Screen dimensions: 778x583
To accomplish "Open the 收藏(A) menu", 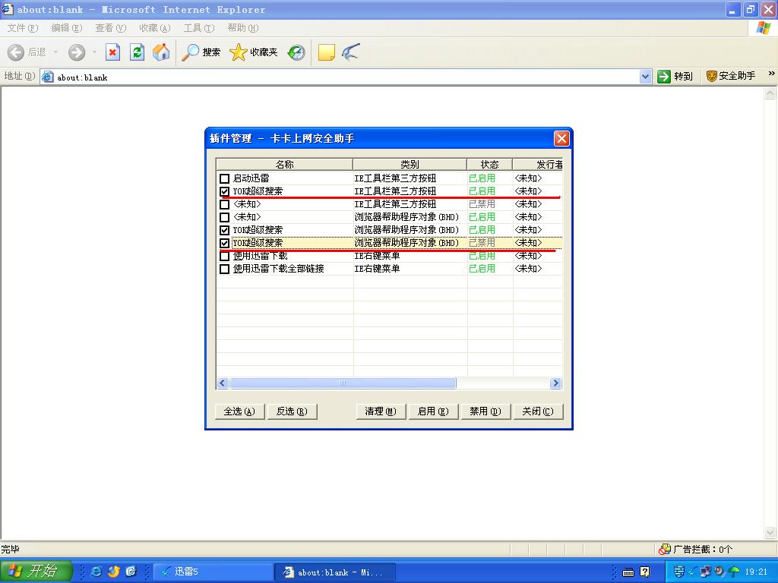I will pyautogui.click(x=155, y=28).
